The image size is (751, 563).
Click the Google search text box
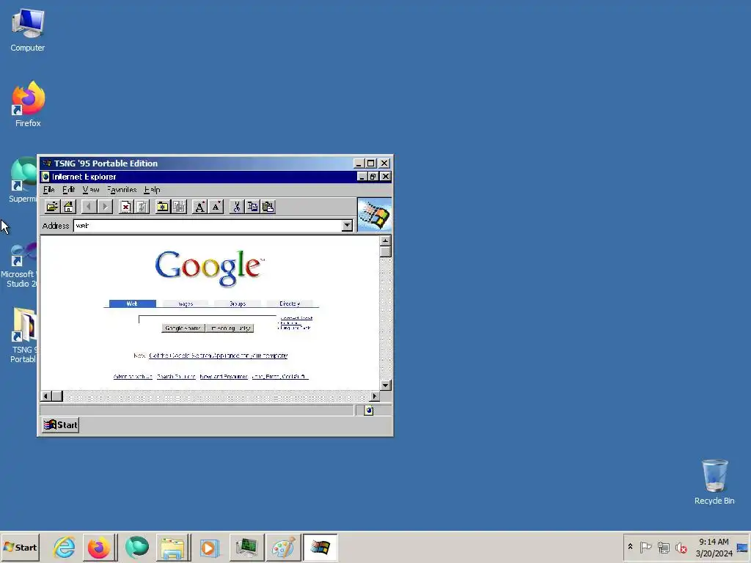tap(208, 319)
